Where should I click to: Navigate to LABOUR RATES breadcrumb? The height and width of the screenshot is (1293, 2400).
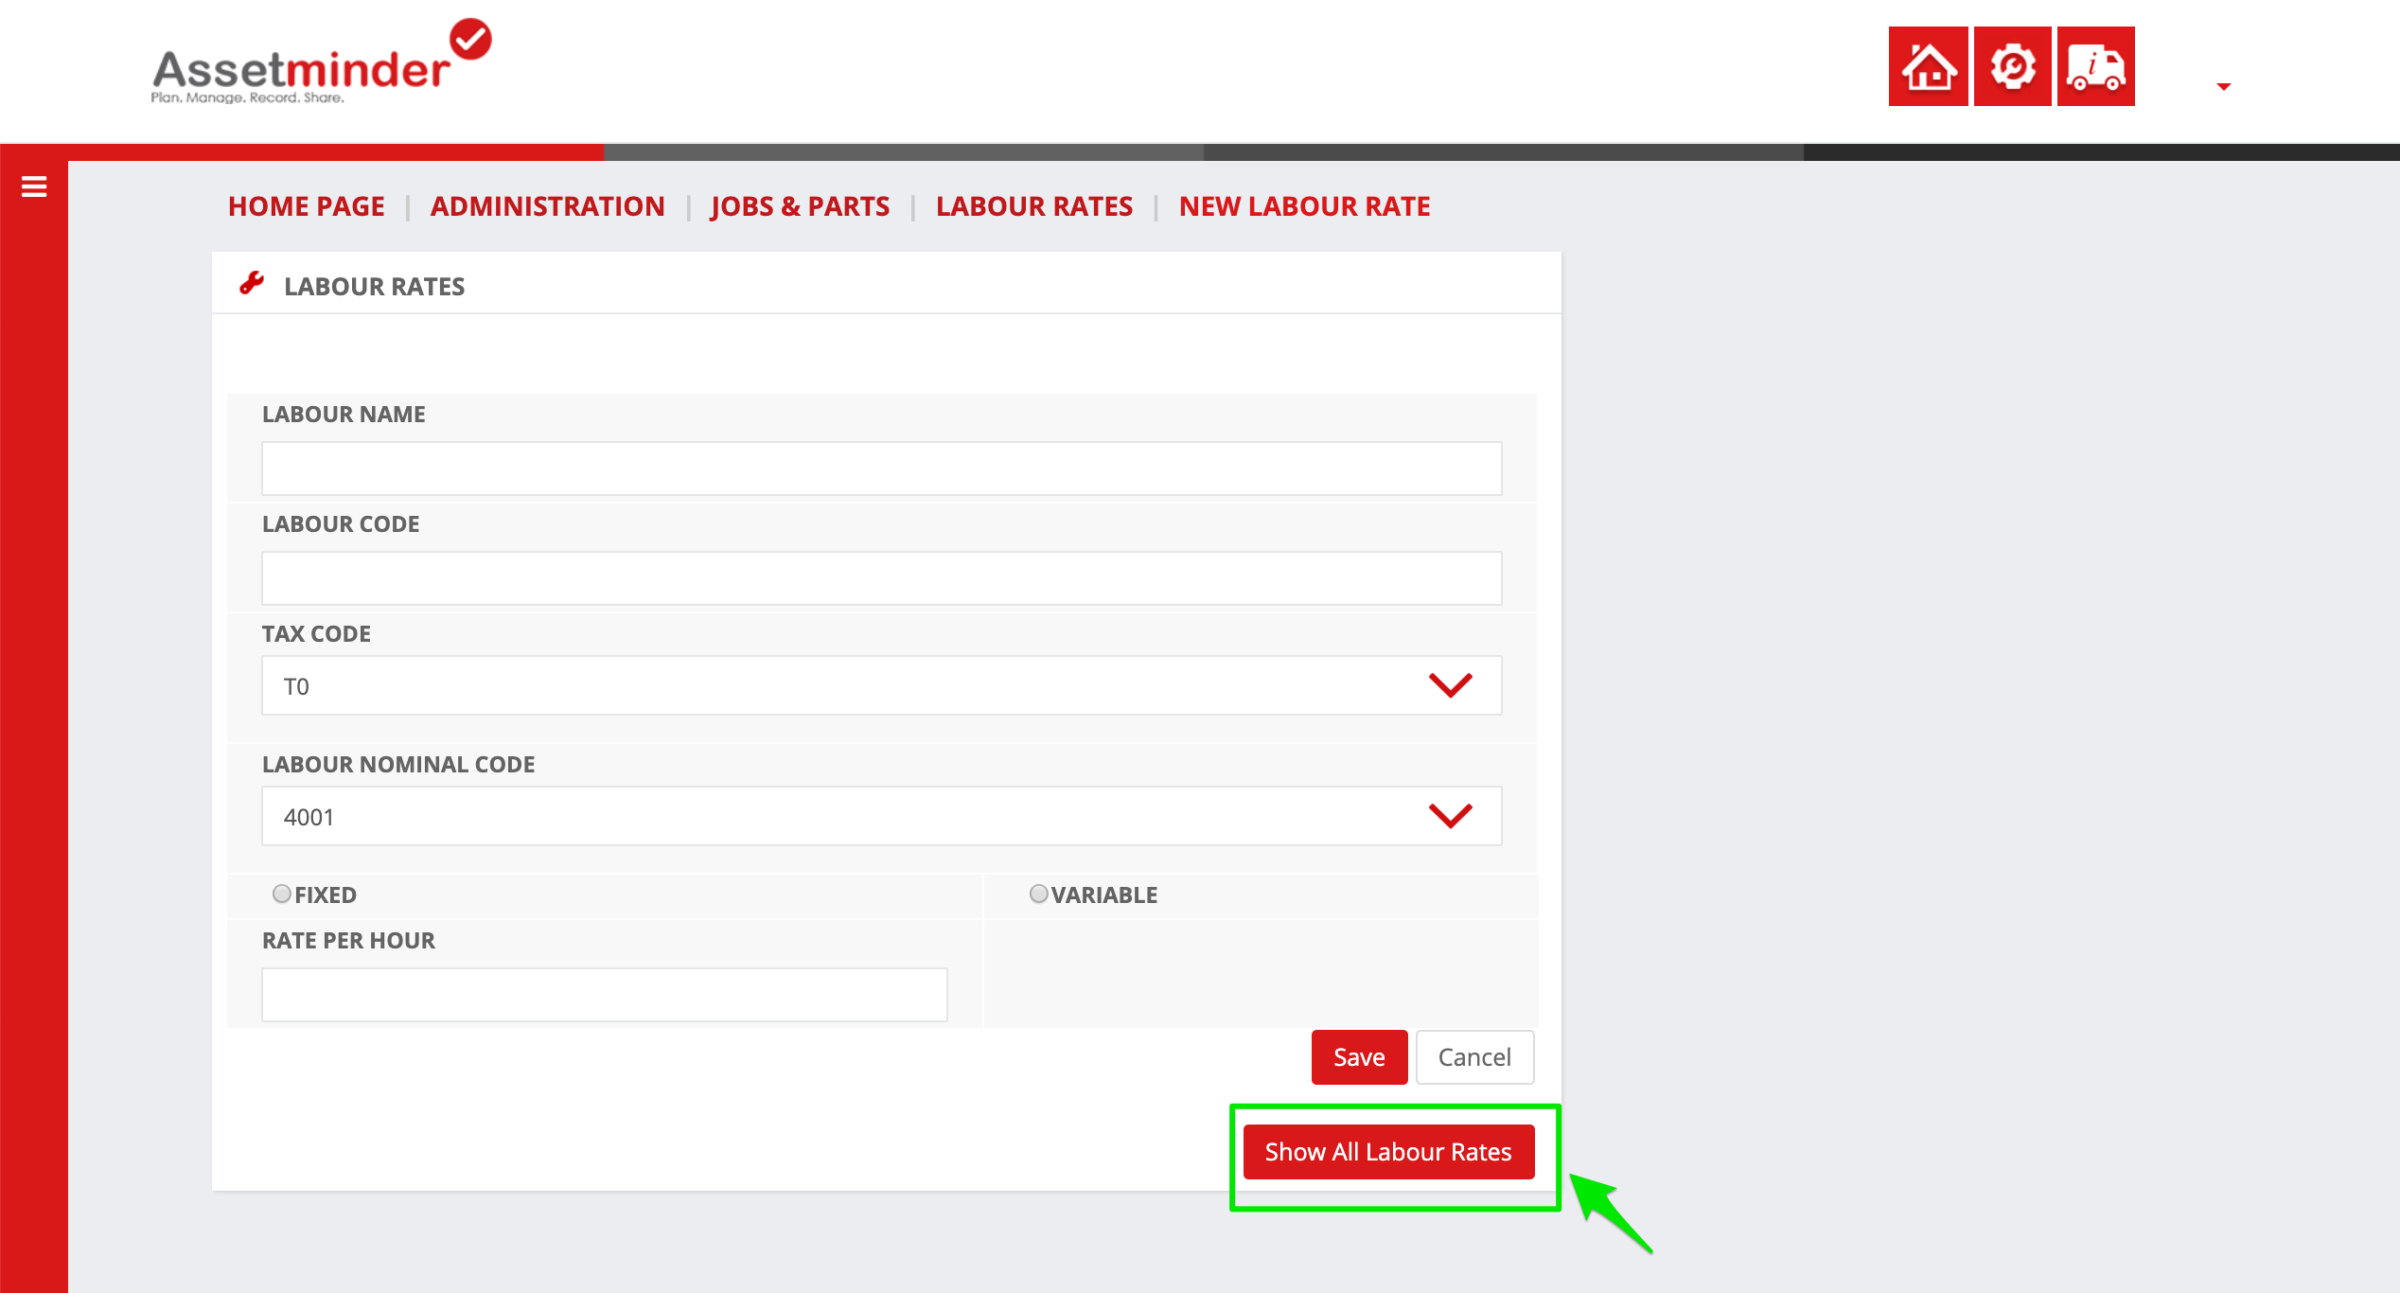[1034, 206]
